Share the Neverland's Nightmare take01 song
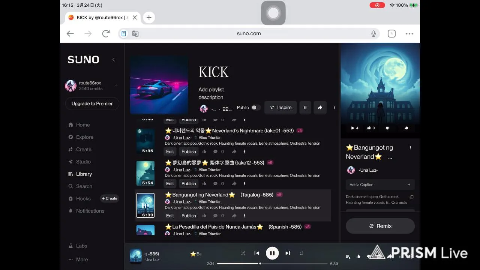 (x=234, y=151)
